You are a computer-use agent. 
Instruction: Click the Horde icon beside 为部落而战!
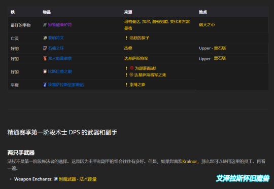131,68
